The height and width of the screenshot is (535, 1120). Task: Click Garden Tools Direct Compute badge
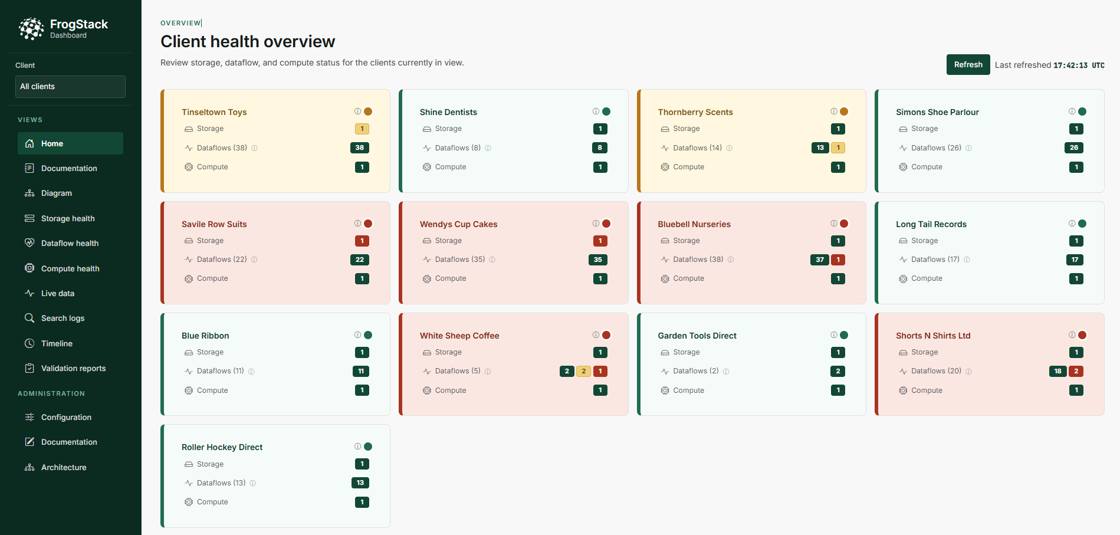click(x=838, y=390)
